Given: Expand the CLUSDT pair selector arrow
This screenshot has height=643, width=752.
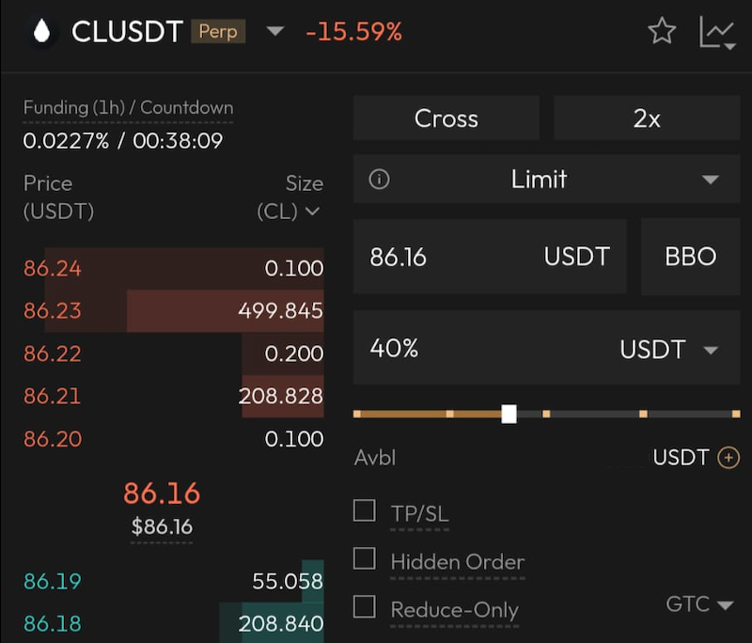Looking at the screenshot, I should 275,32.
